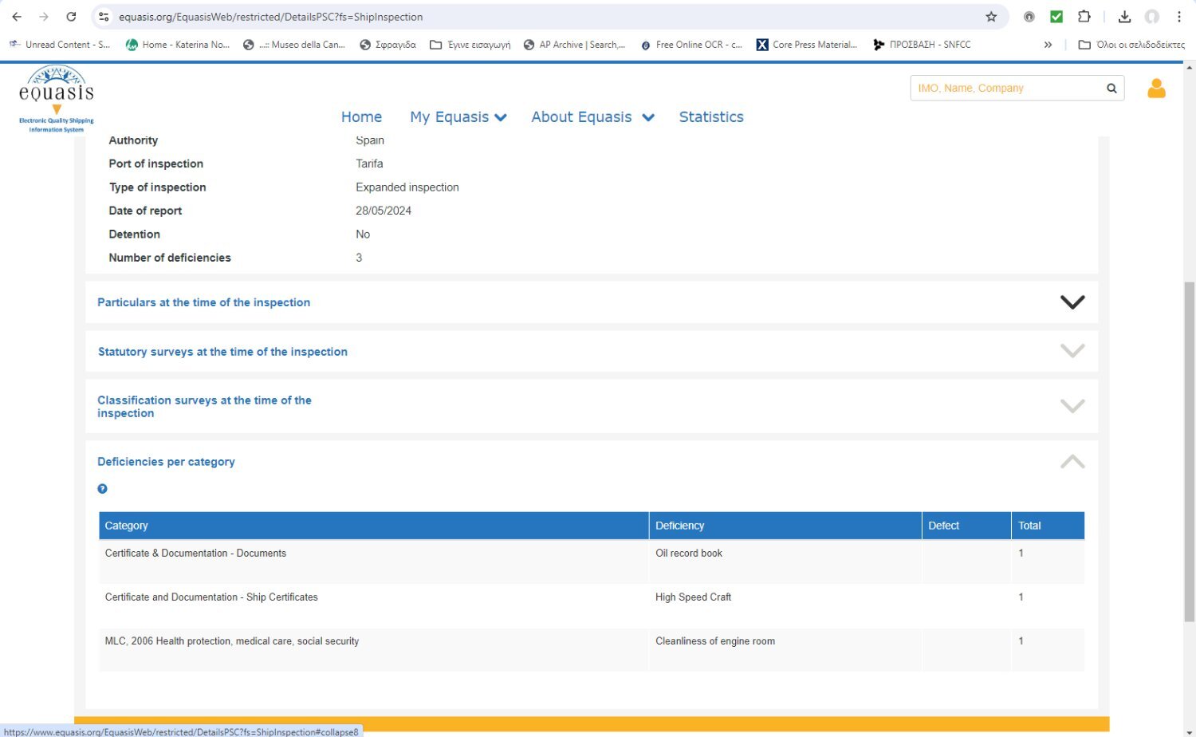The image size is (1196, 737).
Task: Go to the Home menu item
Action: click(361, 117)
